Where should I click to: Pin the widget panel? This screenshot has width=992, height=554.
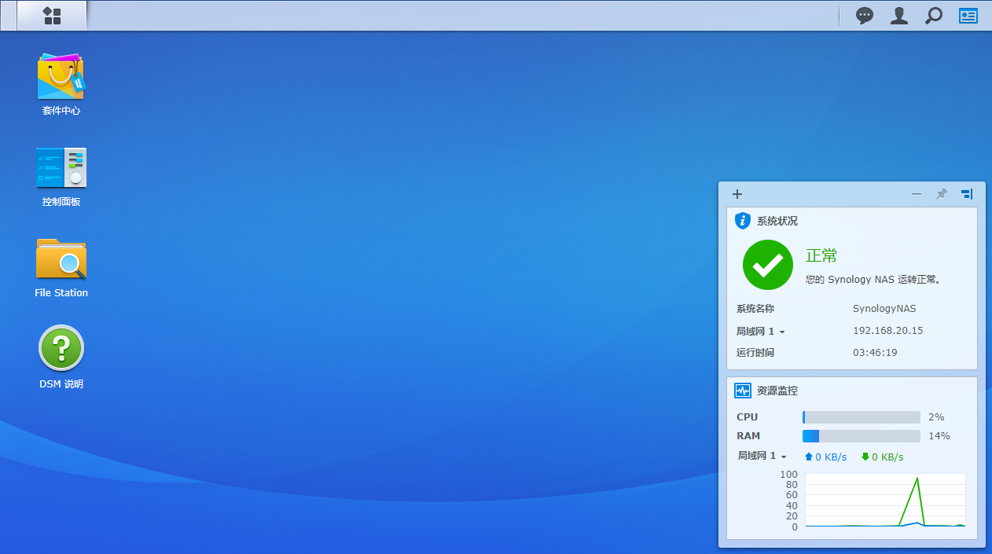coord(942,194)
